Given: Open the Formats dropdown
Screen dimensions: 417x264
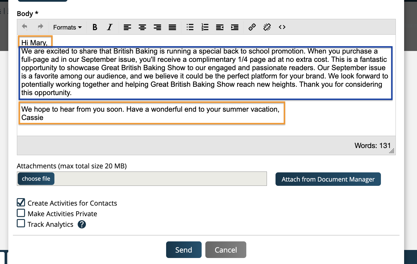Looking at the screenshot, I should coord(67,27).
